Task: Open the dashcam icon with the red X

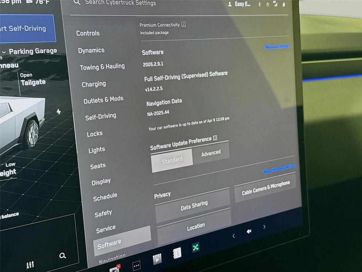Action: pyautogui.click(x=115, y=269)
